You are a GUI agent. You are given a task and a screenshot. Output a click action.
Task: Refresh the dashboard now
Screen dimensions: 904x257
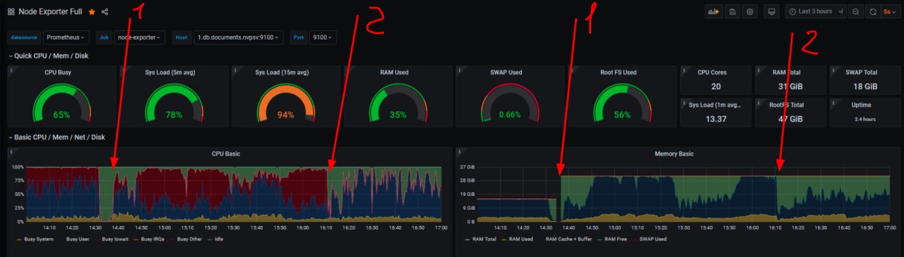point(874,12)
